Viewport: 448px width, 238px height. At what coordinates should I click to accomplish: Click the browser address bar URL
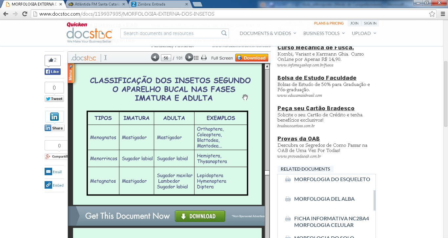[x=127, y=14]
